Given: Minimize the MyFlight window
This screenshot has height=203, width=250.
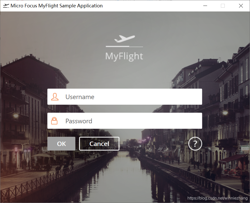Looking at the screenshot, I should tap(205, 6).
